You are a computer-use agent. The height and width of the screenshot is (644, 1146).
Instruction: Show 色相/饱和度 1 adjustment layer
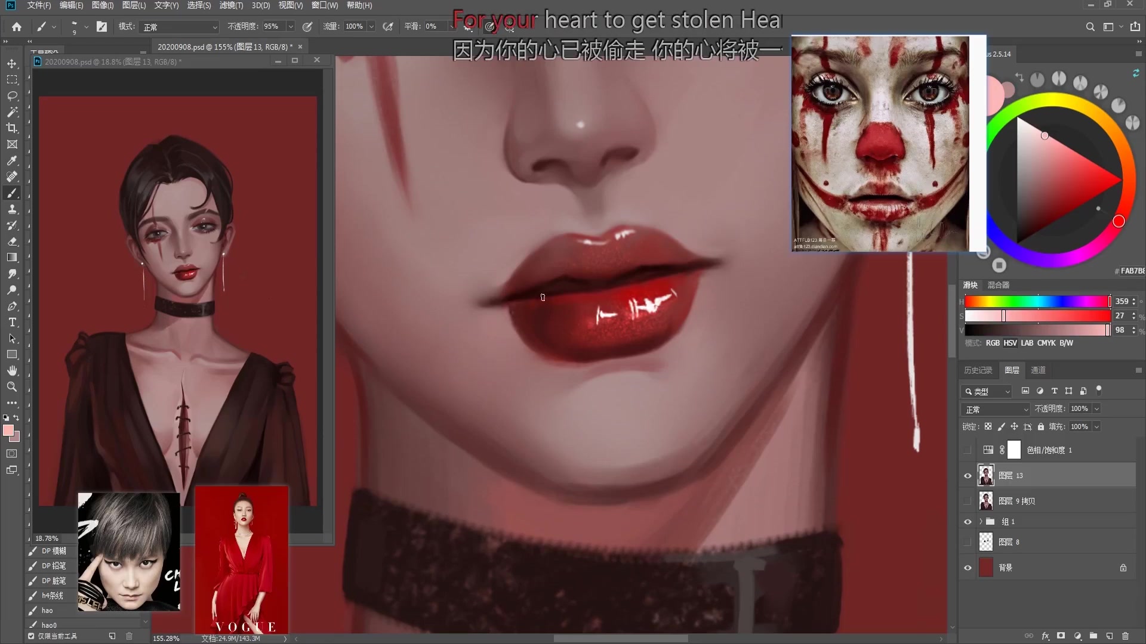(x=968, y=450)
